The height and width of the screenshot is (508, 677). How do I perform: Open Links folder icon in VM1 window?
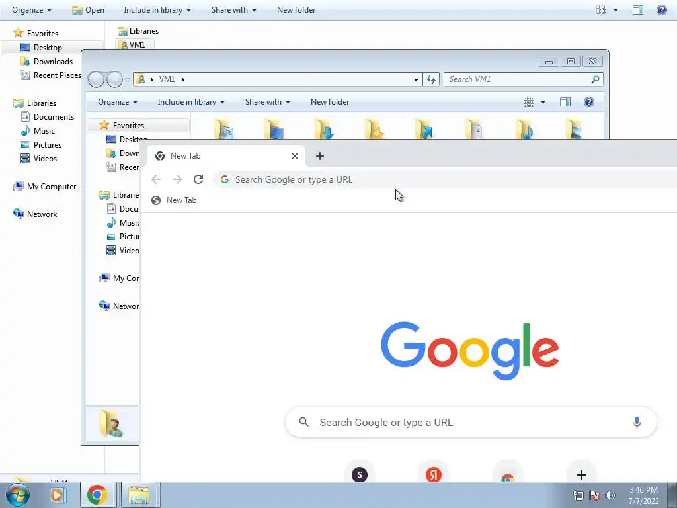425,129
